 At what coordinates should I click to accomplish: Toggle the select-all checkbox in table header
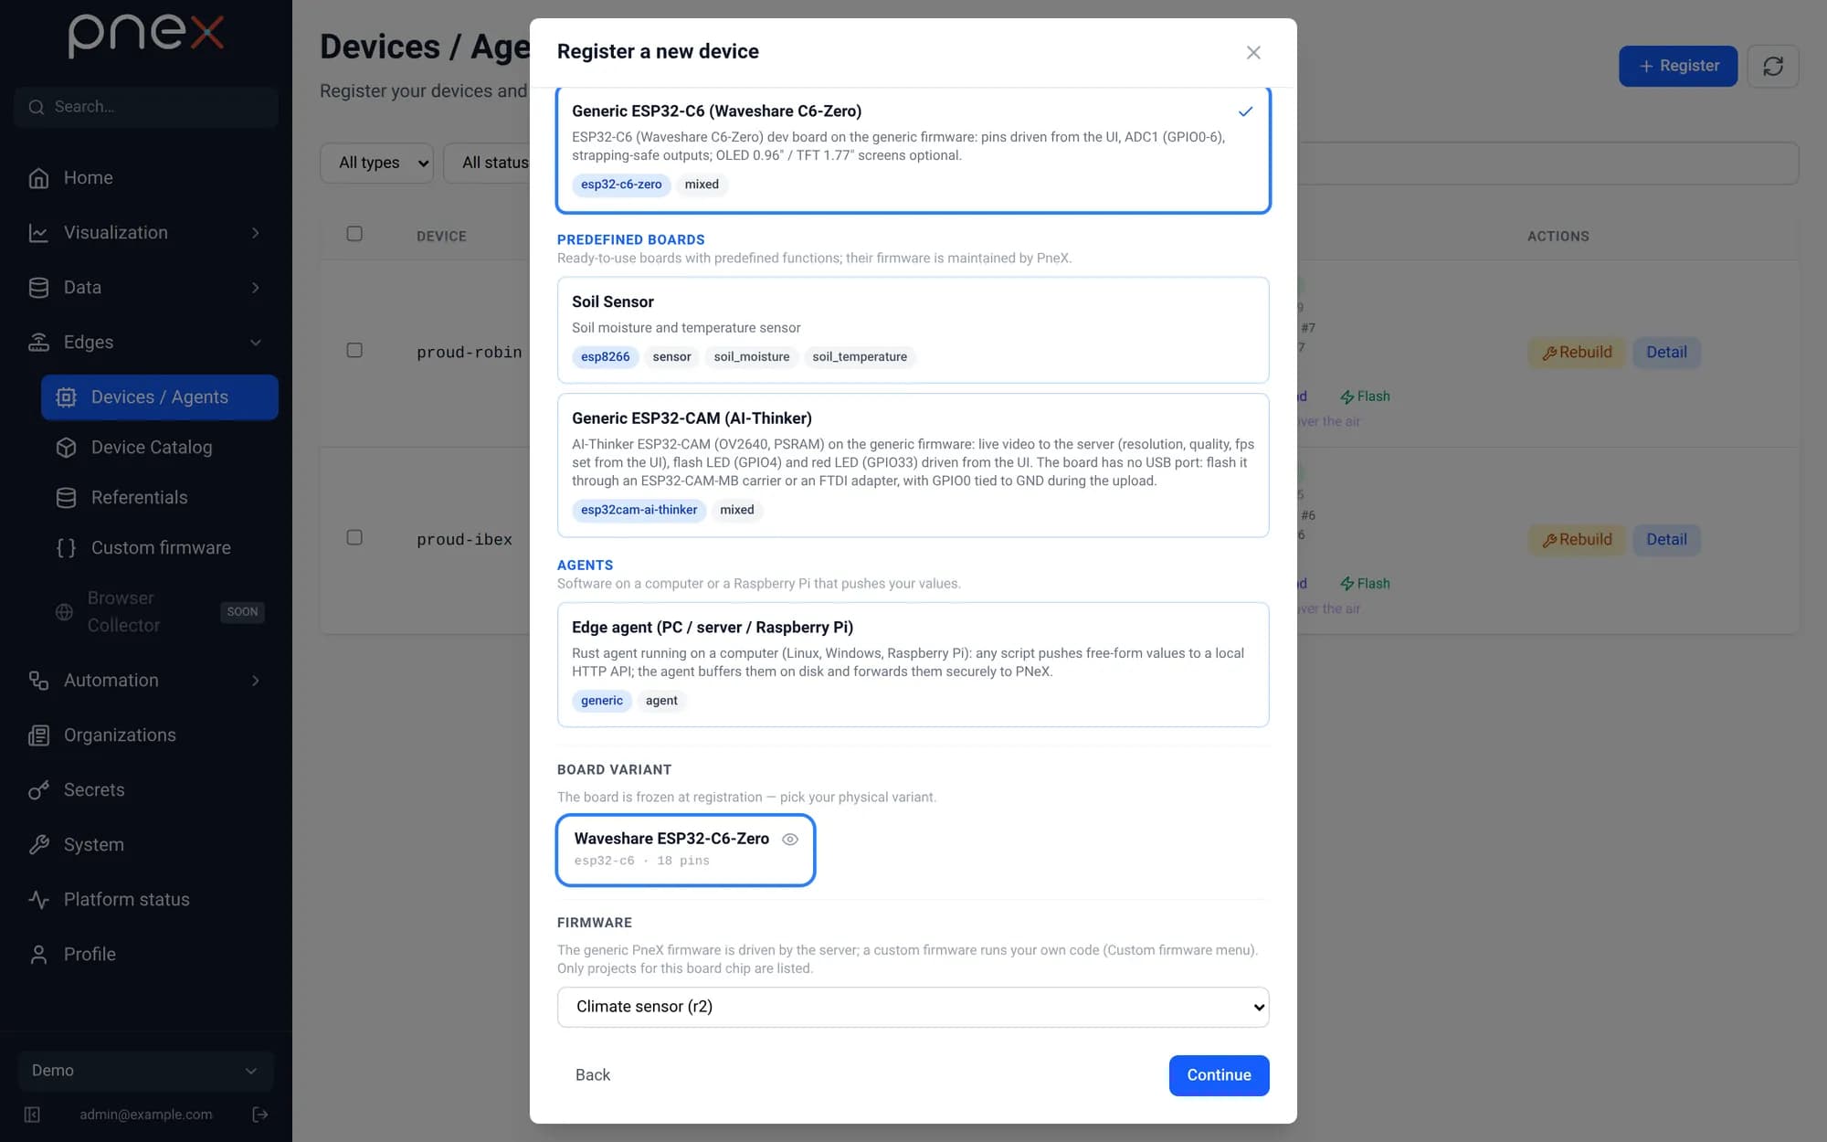[354, 234]
